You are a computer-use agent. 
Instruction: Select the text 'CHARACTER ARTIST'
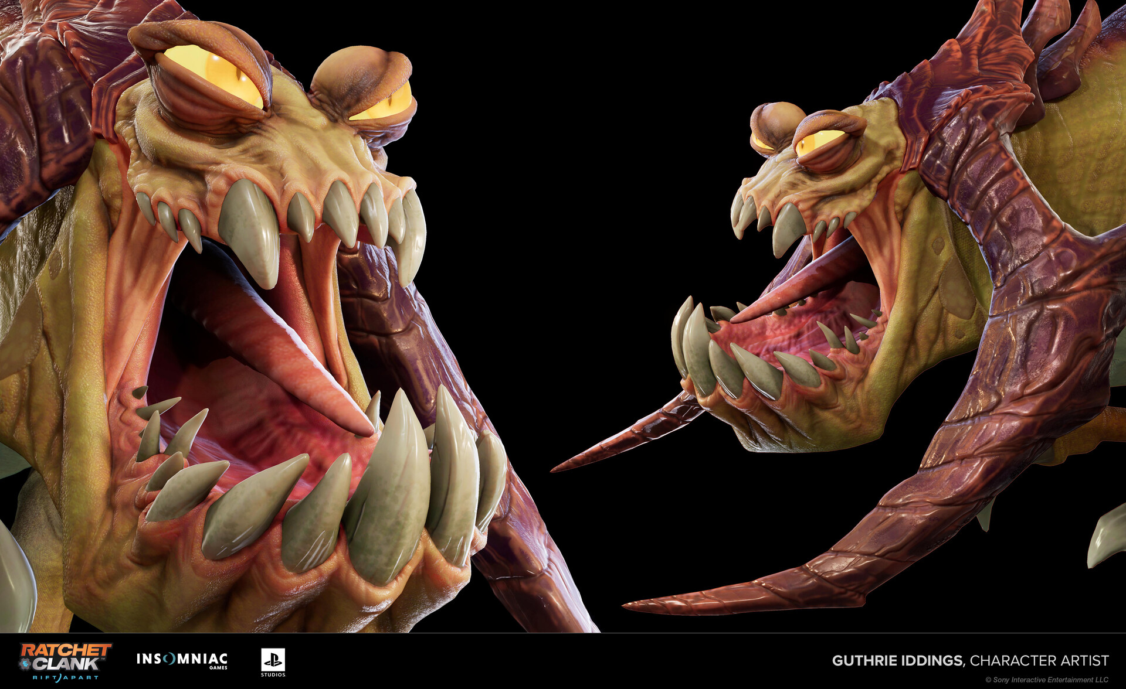click(1040, 661)
